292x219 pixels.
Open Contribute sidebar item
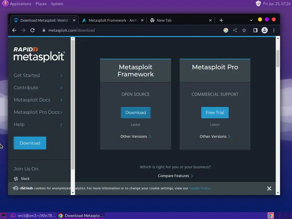point(26,88)
